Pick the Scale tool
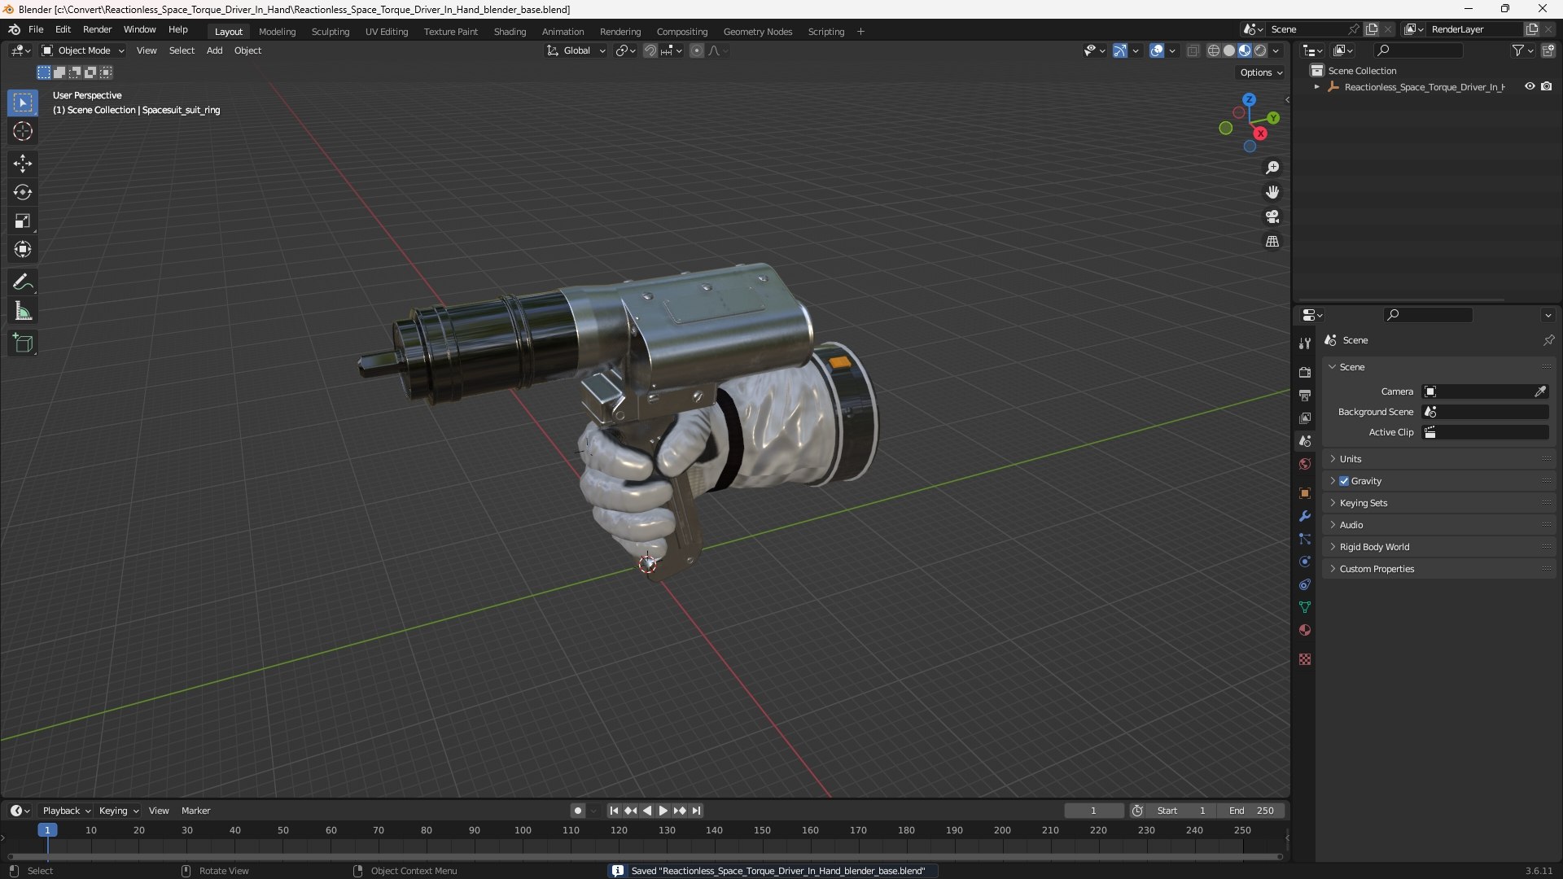Image resolution: width=1563 pixels, height=879 pixels. click(x=23, y=221)
